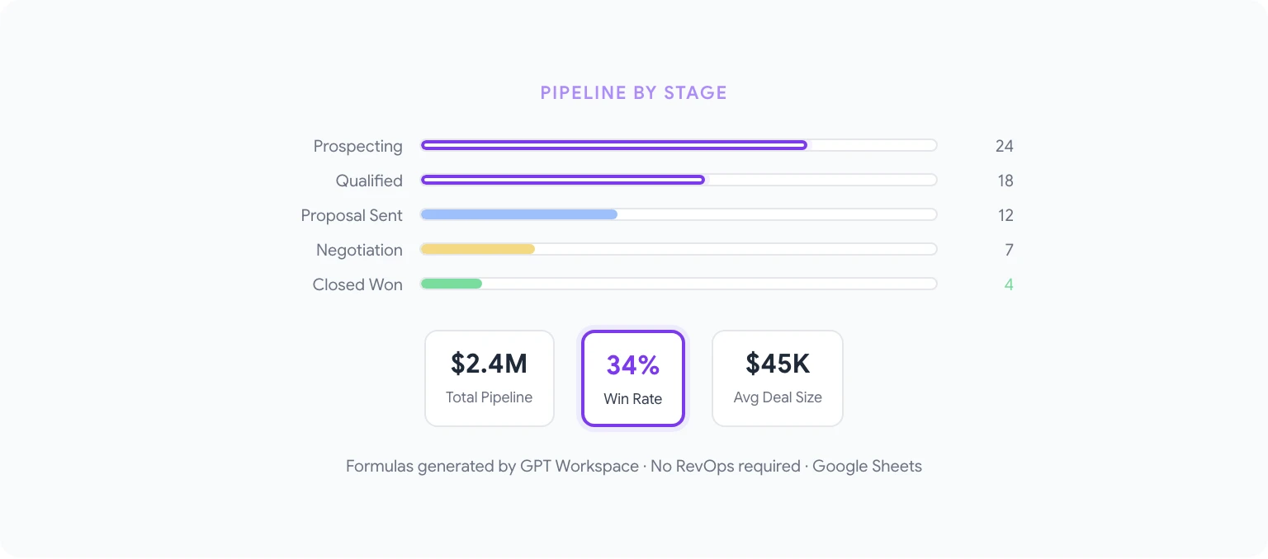Click the Proposal Sent count of 12
The height and width of the screenshot is (559, 1268).
tap(1005, 215)
